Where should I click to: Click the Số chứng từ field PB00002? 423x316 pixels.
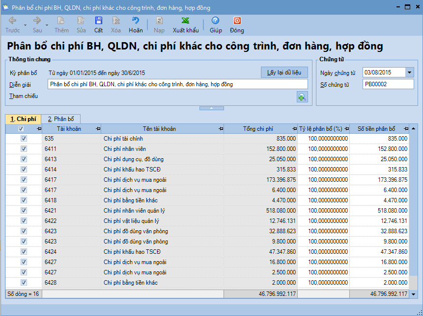click(388, 84)
